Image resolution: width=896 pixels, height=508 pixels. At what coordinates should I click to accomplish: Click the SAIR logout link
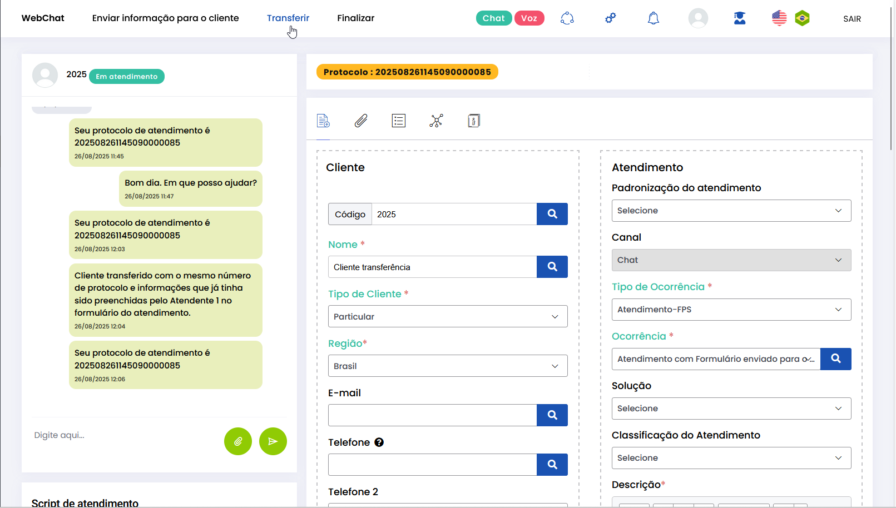tap(852, 19)
